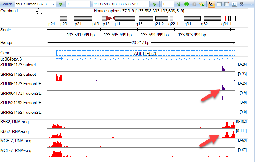Click the fit-to-view frame icon
This screenshot has width=255, height=162.
click(234, 4)
